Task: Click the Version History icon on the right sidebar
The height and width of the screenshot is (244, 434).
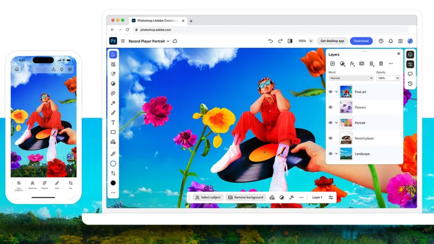Action: (410, 84)
